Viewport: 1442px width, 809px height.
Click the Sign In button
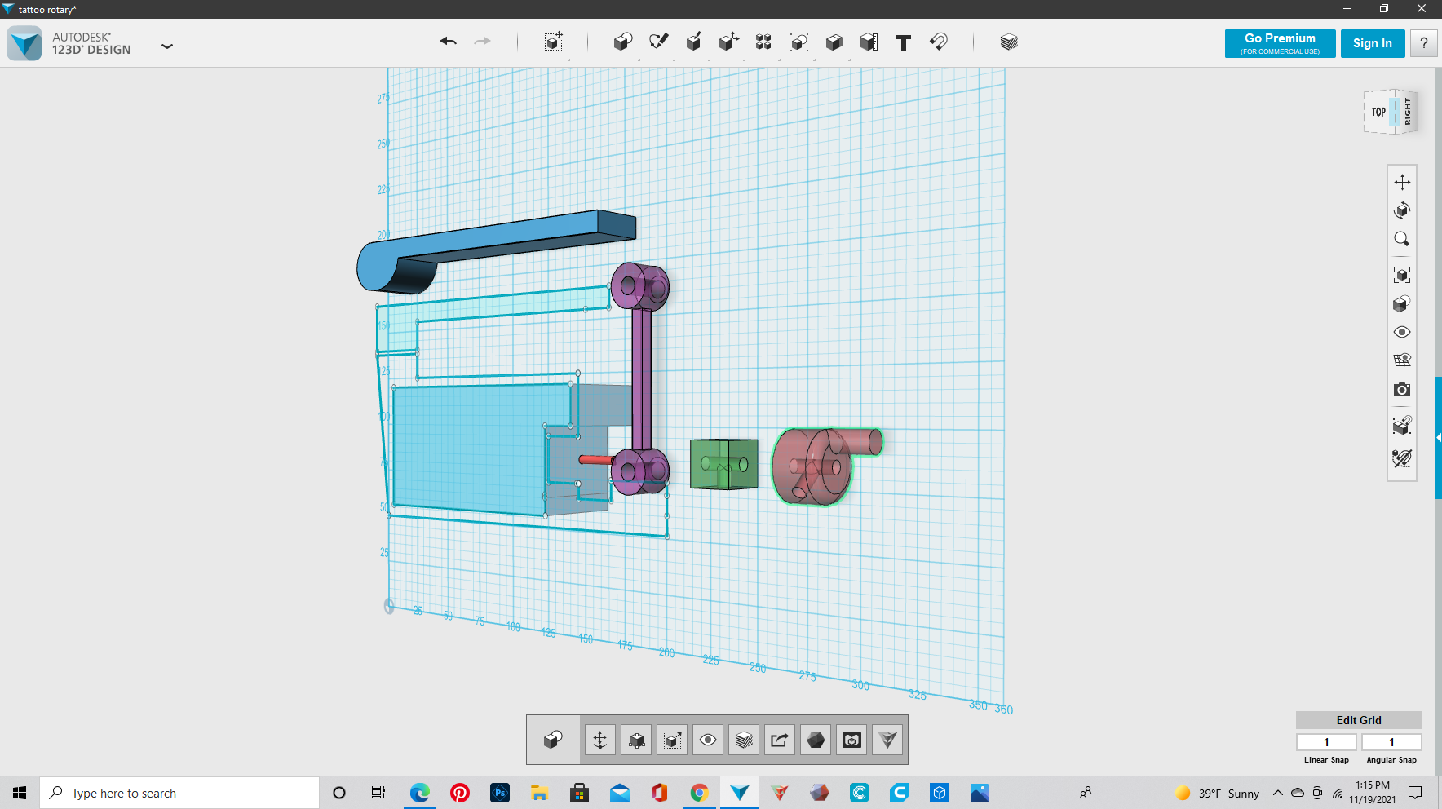click(1372, 43)
